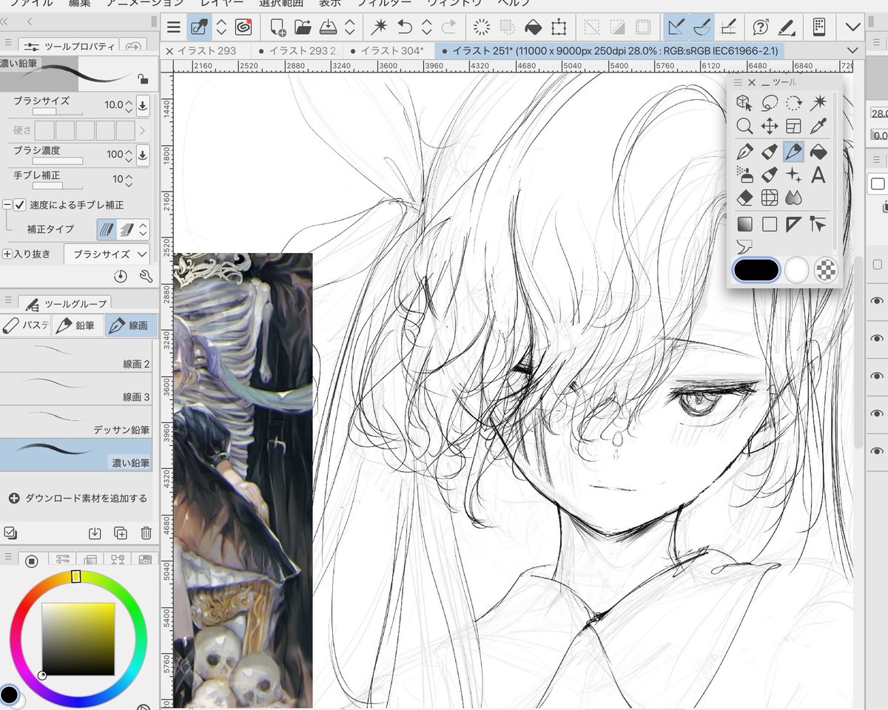Switch to the イラスト 293 2 tab
The image size is (888, 710).
coord(296,51)
